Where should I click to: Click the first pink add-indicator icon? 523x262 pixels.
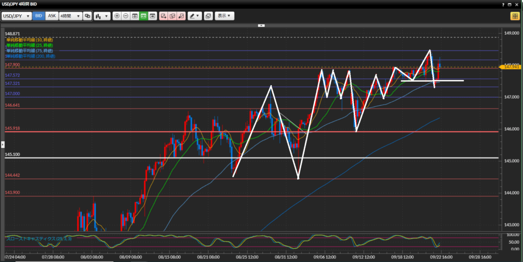coord(163,16)
